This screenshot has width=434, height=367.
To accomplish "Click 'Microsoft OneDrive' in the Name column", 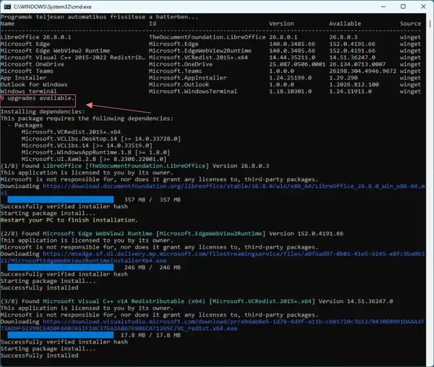I will tap(32, 64).
